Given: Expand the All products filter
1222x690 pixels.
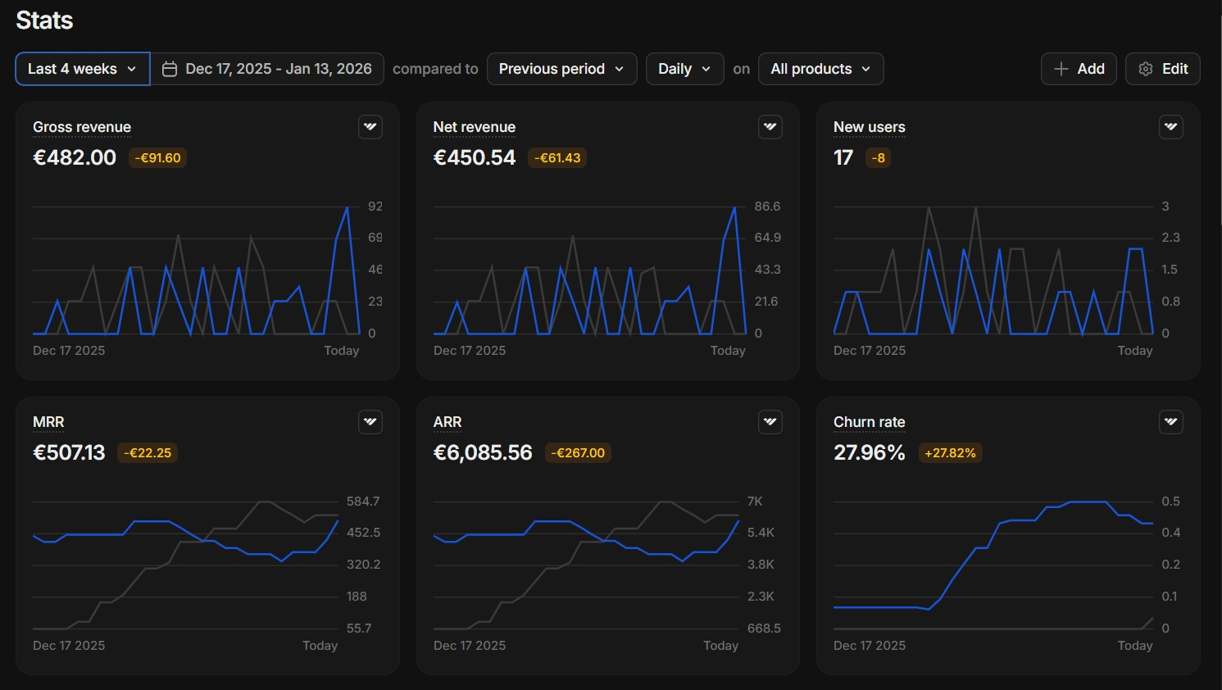Looking at the screenshot, I should (820, 69).
